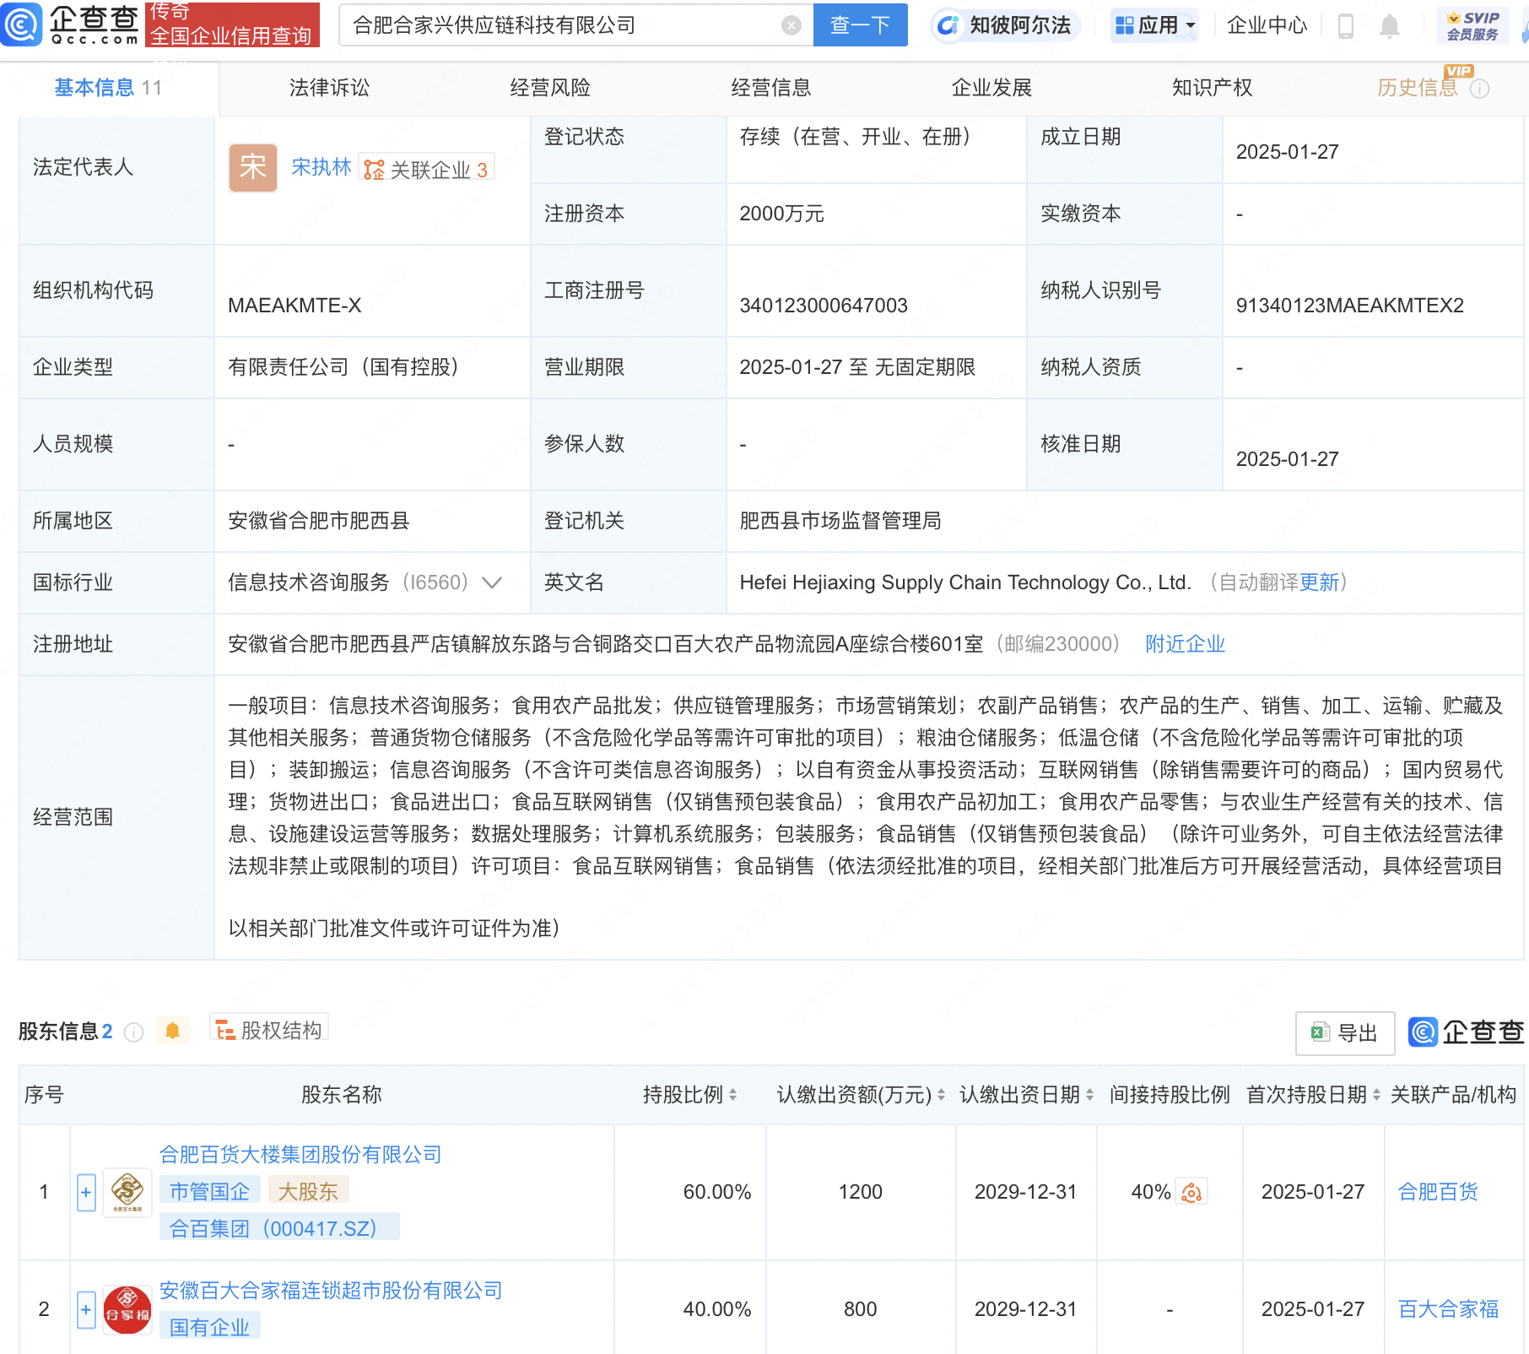Image resolution: width=1529 pixels, height=1354 pixels.
Task: Open 合肥百货大楼集团股份有限公司 page
Action: [x=300, y=1155]
